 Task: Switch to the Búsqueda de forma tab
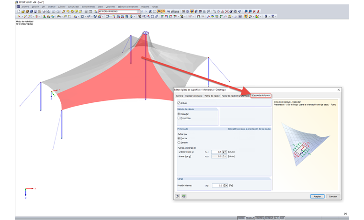261,96
